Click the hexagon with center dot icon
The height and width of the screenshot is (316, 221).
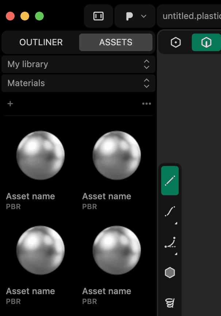pos(176,43)
